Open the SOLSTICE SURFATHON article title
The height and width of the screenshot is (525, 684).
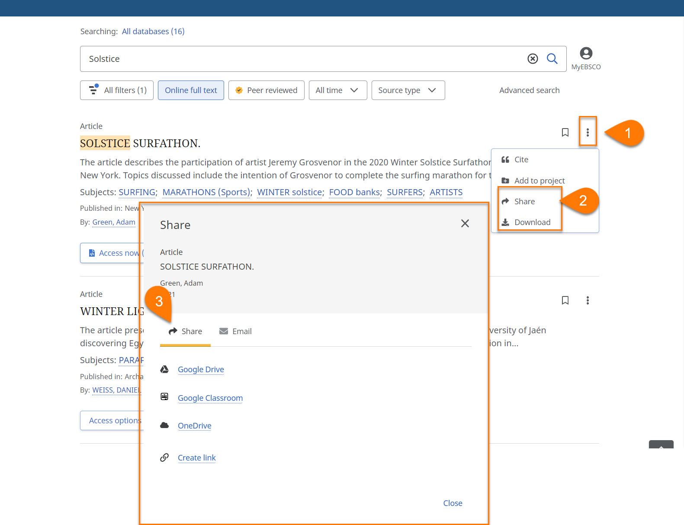pyautogui.click(x=140, y=143)
